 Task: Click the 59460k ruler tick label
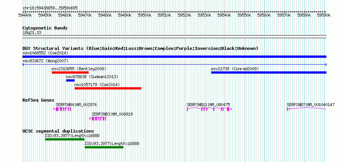pos(66,15)
